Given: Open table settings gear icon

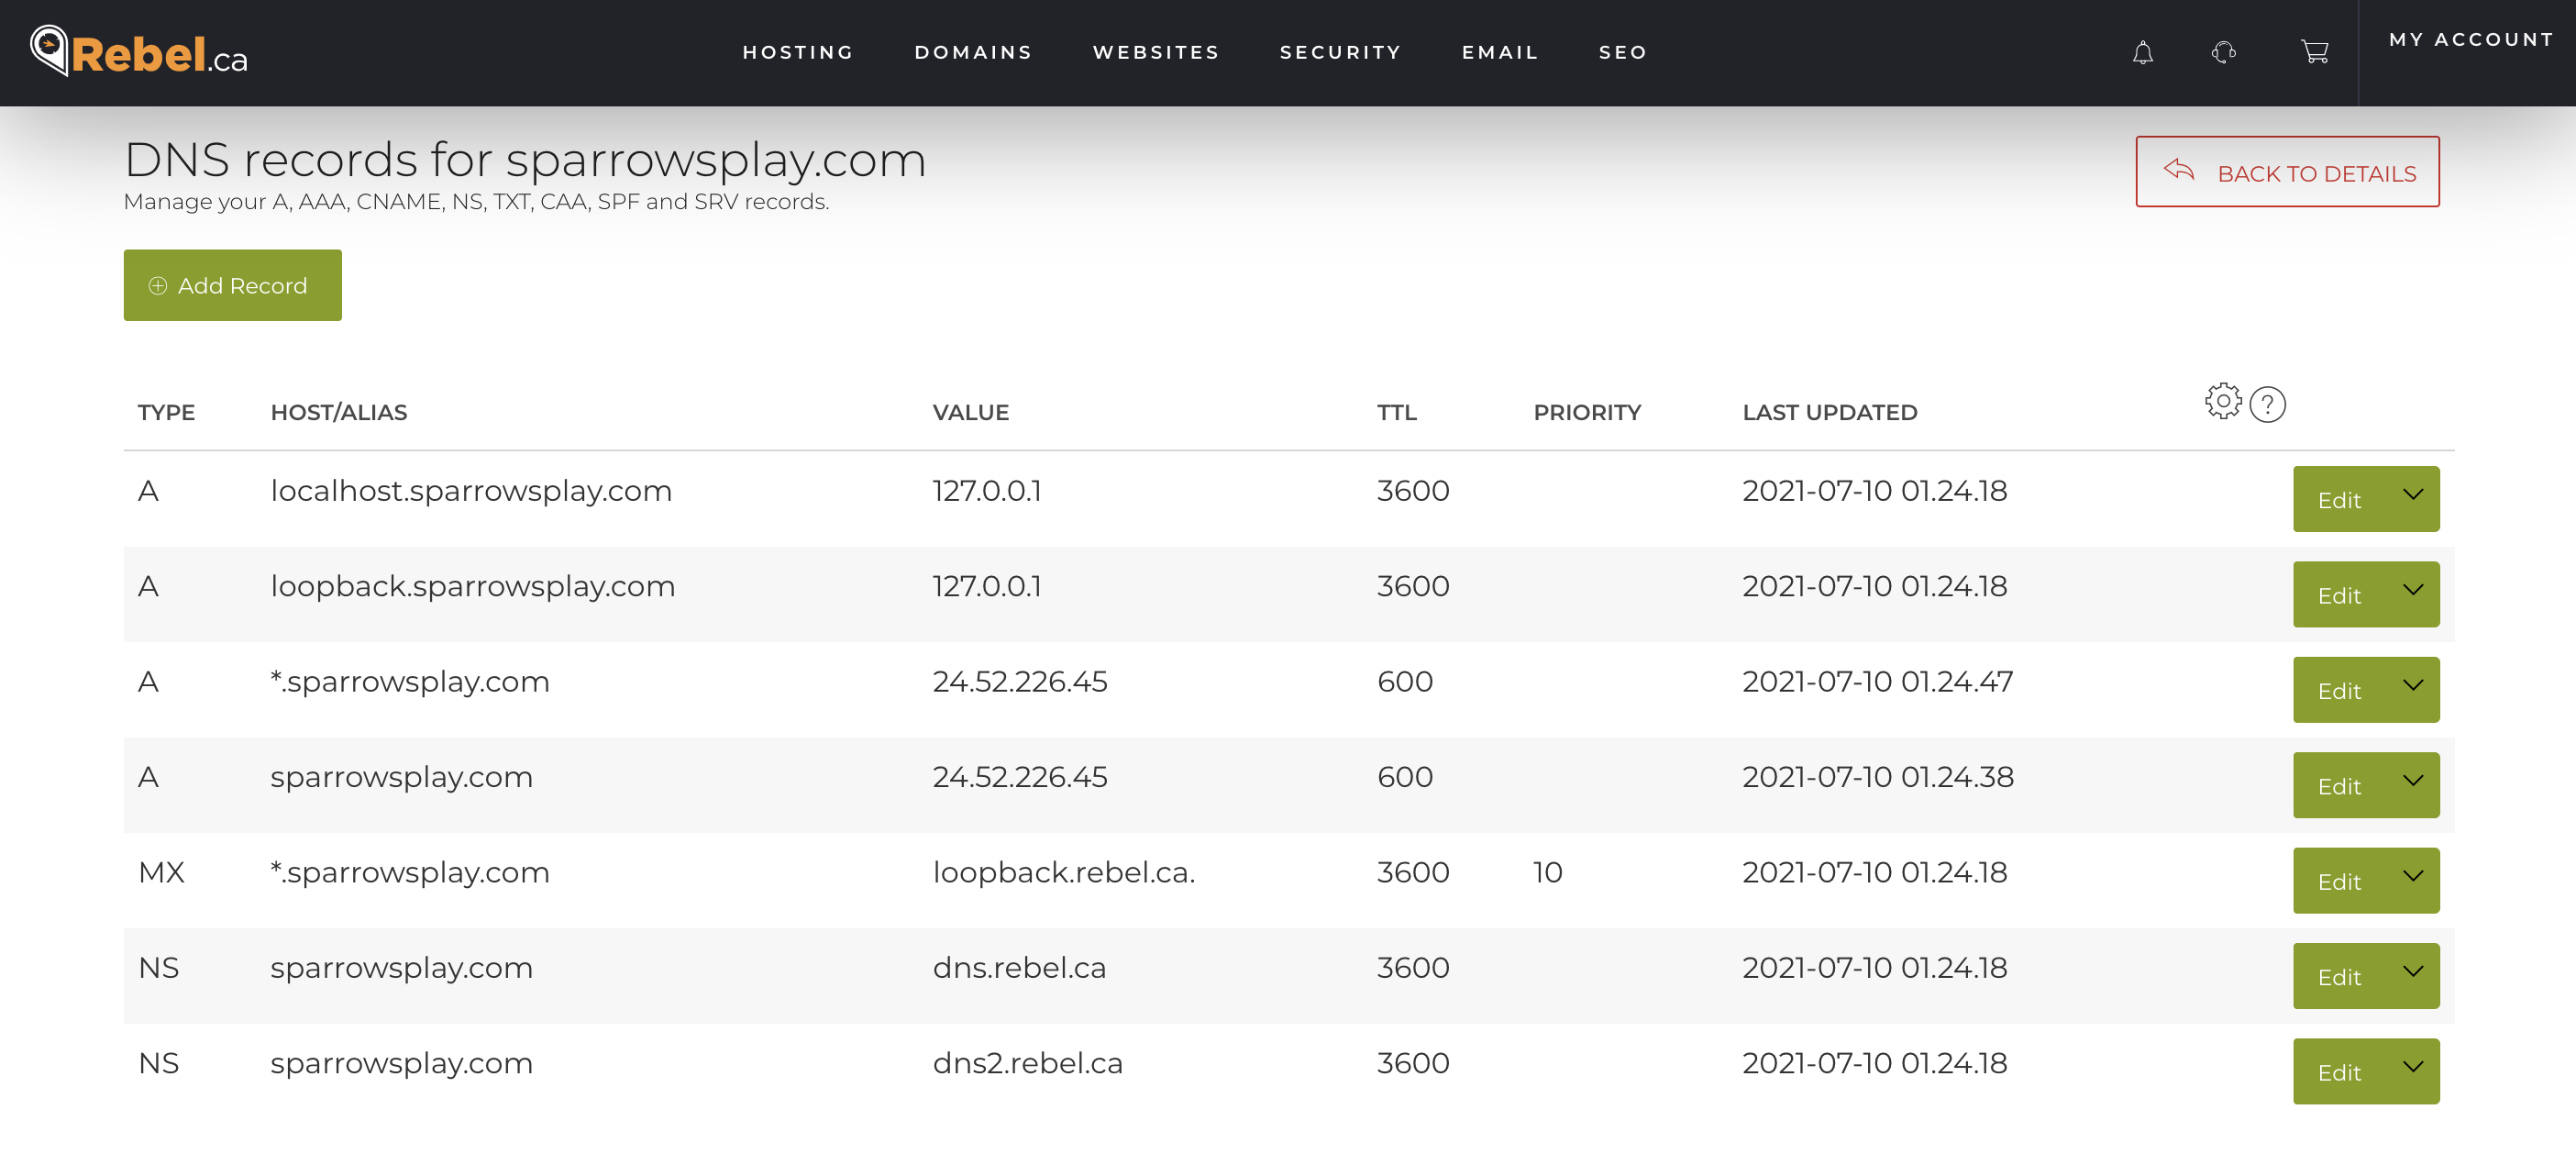Looking at the screenshot, I should pos(2222,401).
